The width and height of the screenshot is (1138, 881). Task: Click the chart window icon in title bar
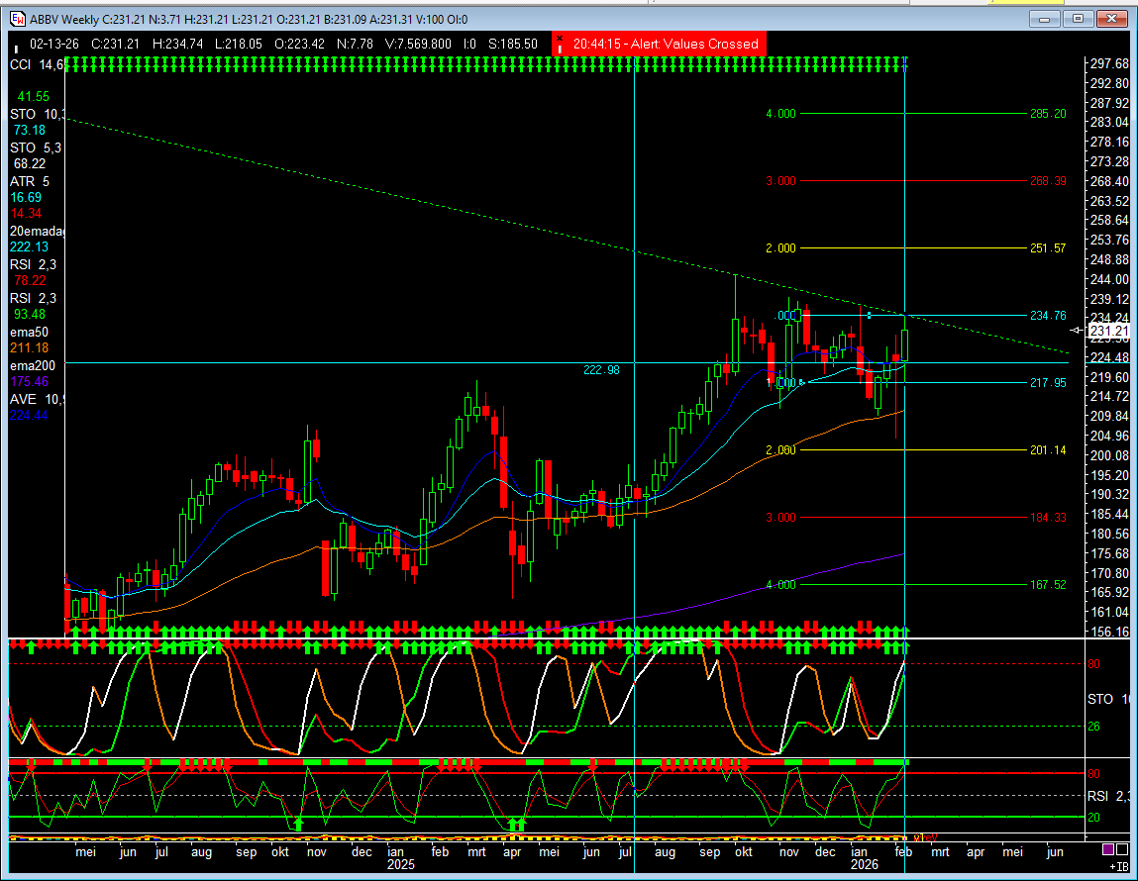point(17,19)
